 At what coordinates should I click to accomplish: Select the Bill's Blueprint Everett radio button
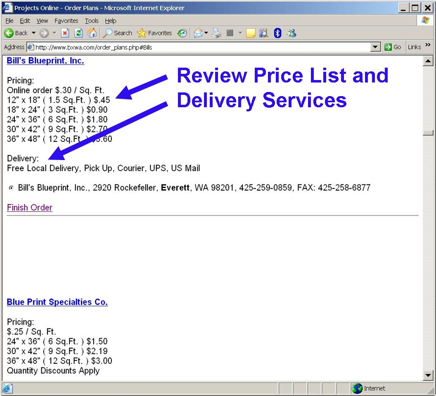click(11, 188)
